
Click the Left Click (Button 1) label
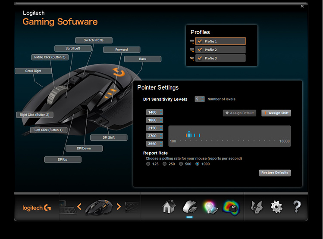point(49,130)
